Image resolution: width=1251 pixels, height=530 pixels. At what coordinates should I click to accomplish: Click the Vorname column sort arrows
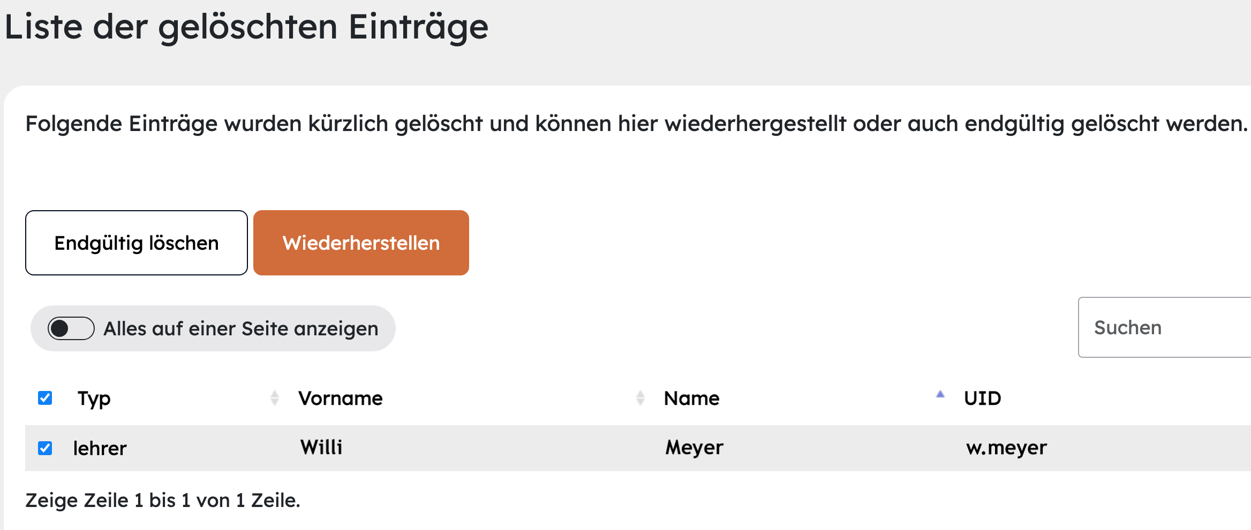pos(640,398)
